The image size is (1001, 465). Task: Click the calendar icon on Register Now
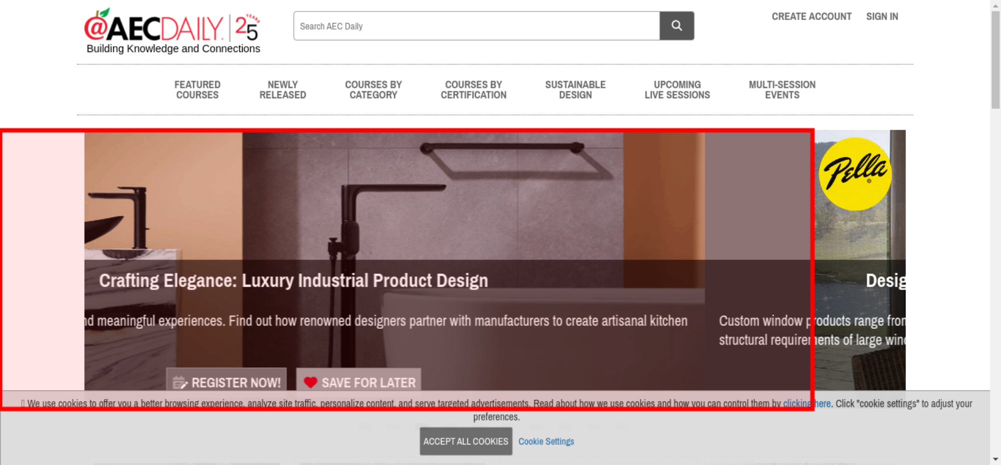pyautogui.click(x=179, y=383)
